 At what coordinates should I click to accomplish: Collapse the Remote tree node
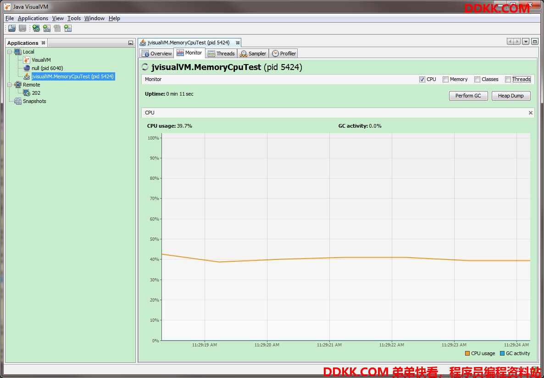pos(9,85)
